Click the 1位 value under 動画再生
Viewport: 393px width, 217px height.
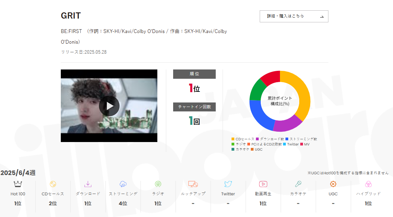point(263,204)
